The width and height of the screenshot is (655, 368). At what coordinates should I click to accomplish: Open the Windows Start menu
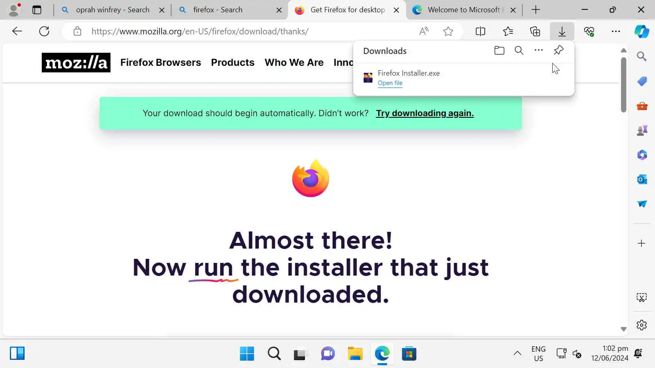pyautogui.click(x=247, y=354)
